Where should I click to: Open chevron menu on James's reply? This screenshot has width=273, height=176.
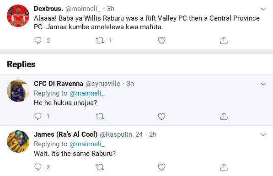tap(263, 134)
